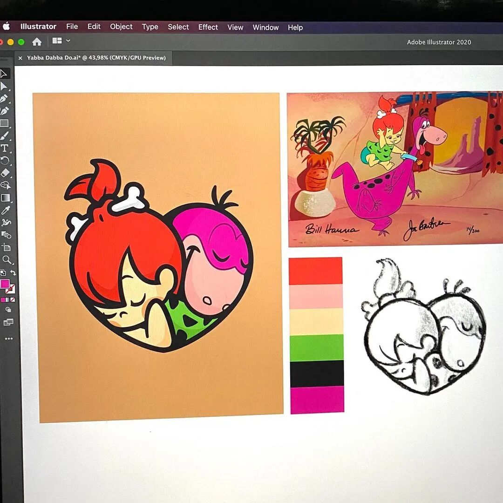Image resolution: width=503 pixels, height=503 pixels.
Task: Click the green full-screen window button
Action: coord(21,42)
